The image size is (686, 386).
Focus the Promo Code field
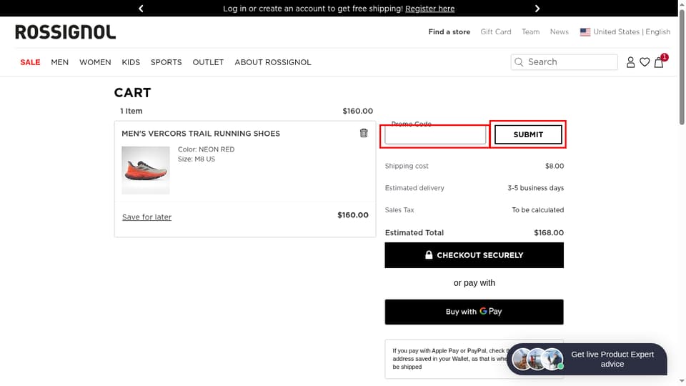tap(435, 135)
